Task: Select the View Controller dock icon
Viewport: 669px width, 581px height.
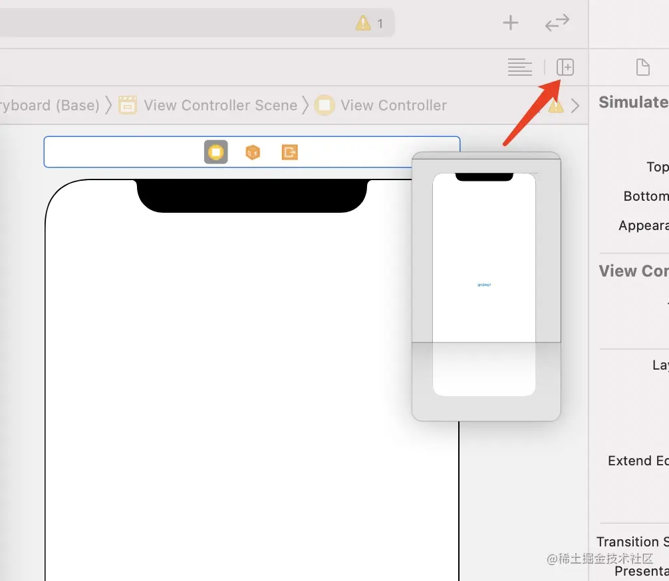Action: [x=216, y=152]
